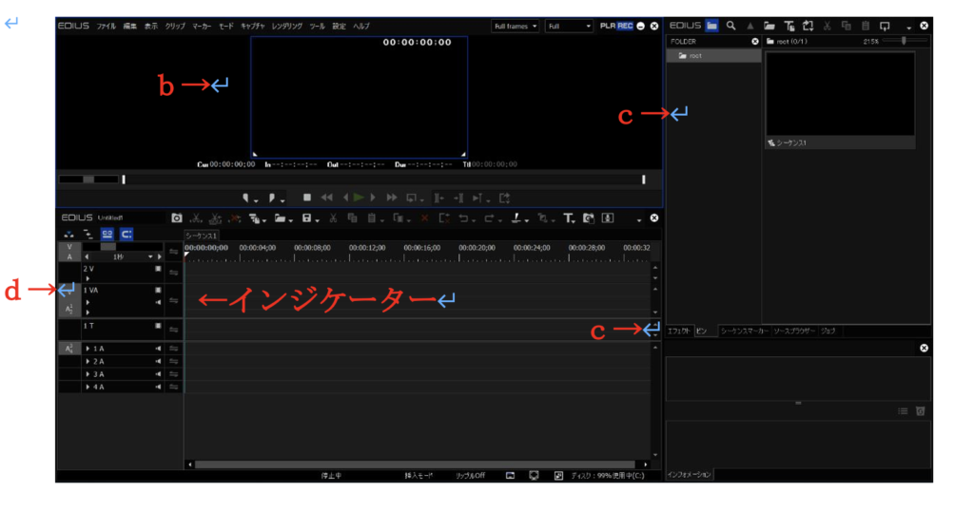
Task: Click the timeline paste clipboard icon
Action: point(372,218)
